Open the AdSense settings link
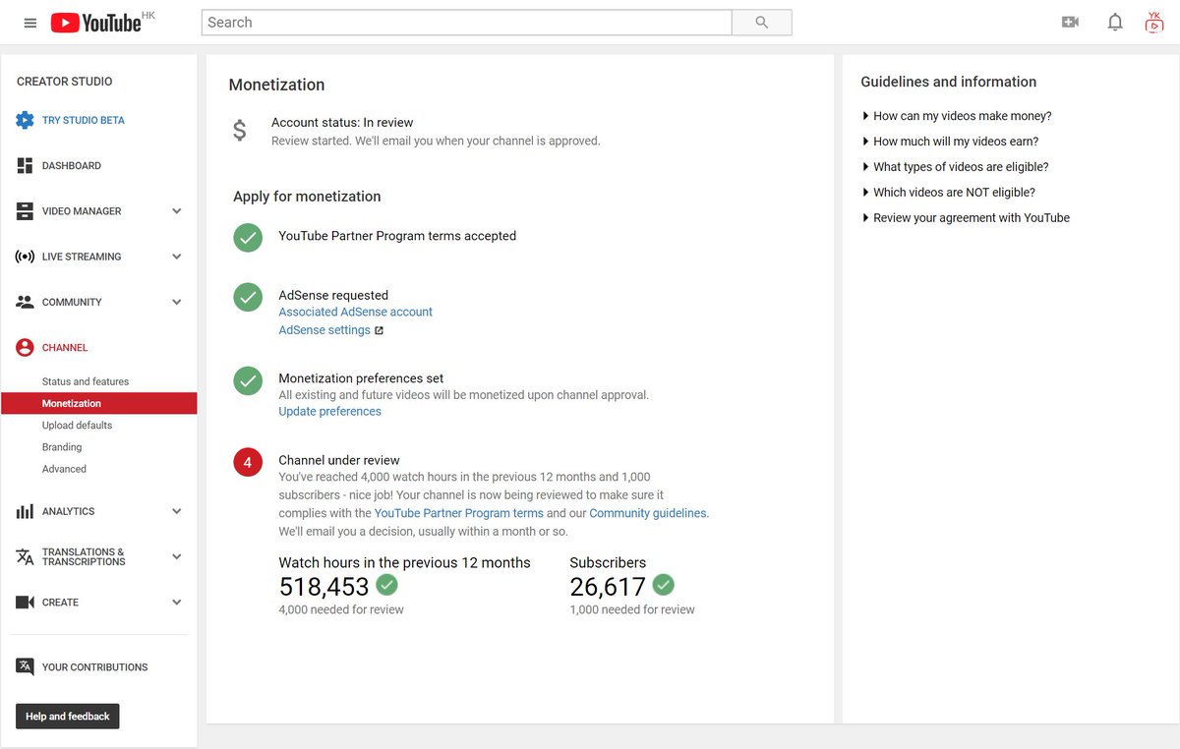The height and width of the screenshot is (749, 1180). point(324,330)
